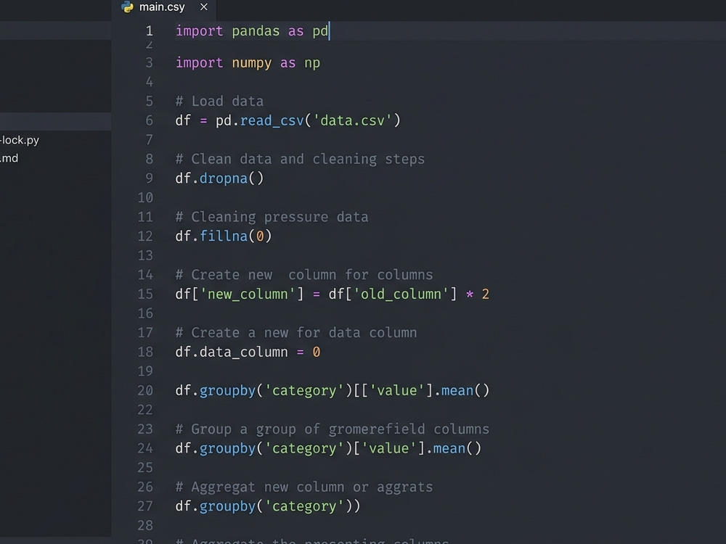Click line number 1 in gutter

[x=149, y=31]
